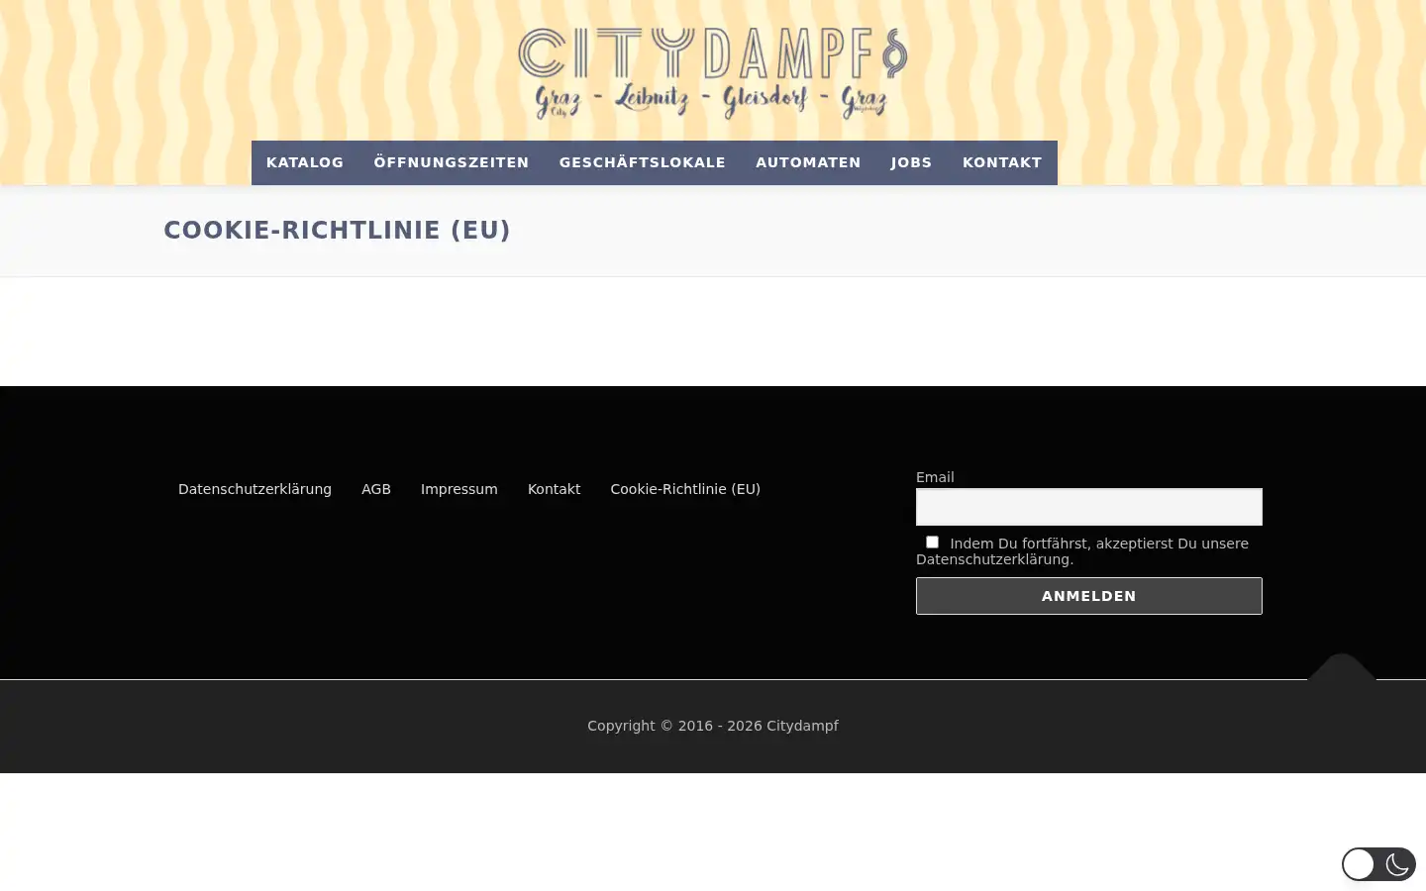Screen dimensions: 1426x891
Task: Toggle the dark mode switch
Action: click(x=1378, y=864)
